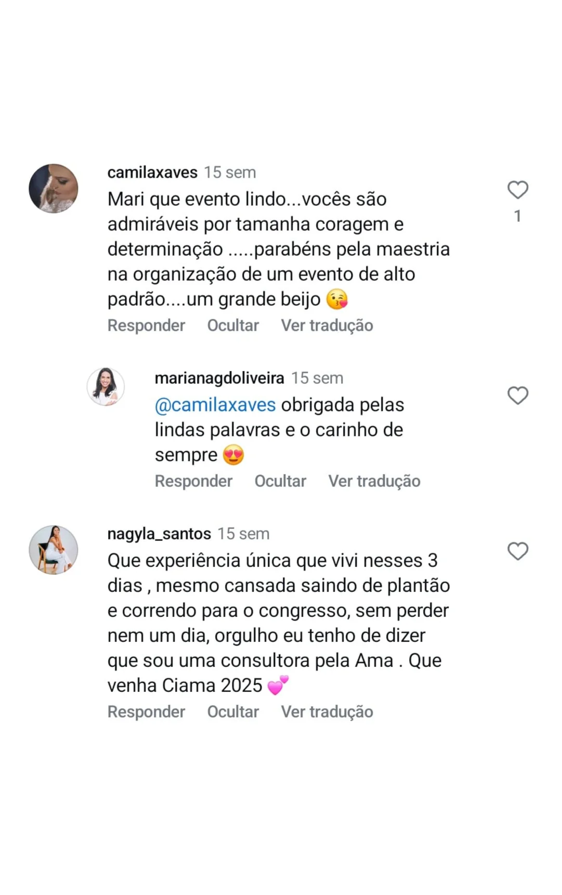Open camilaxaves's profile picture
The width and height of the screenshot is (562, 895).
click(54, 188)
